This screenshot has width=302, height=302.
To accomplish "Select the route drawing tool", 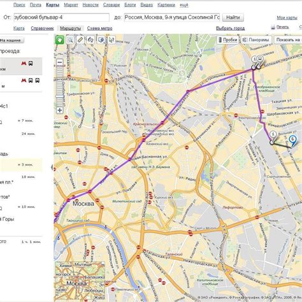I will [90, 40].
